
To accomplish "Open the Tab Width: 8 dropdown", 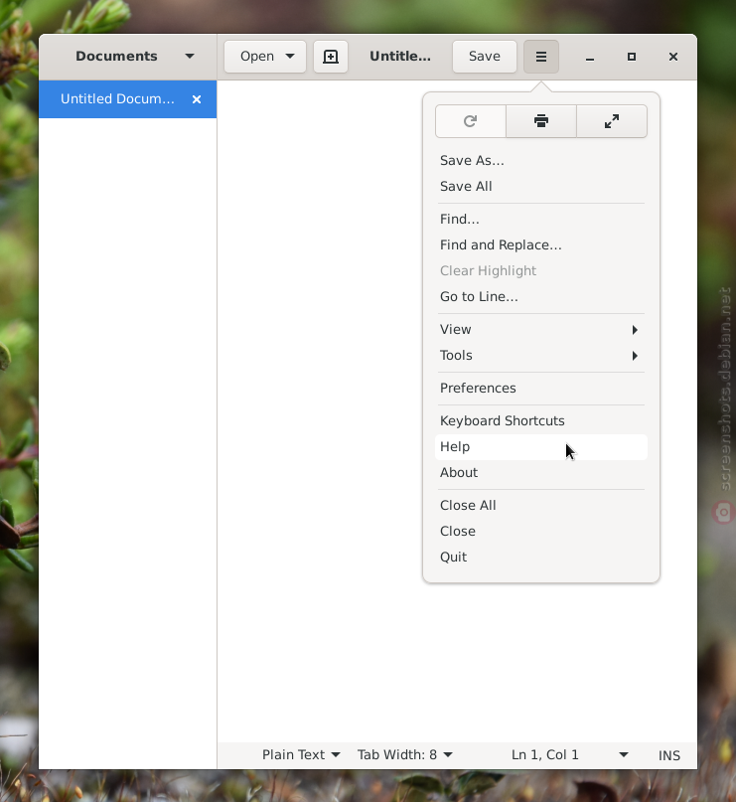I will 405,755.
